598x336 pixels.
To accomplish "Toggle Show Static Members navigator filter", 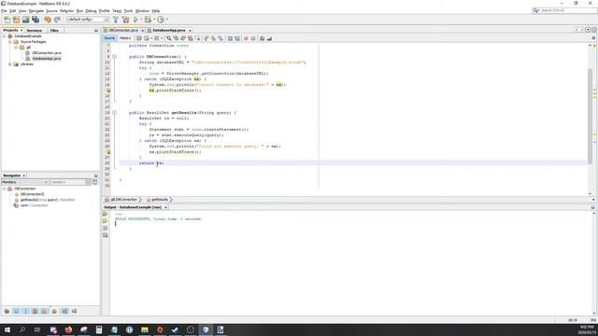I will coord(25,311).
